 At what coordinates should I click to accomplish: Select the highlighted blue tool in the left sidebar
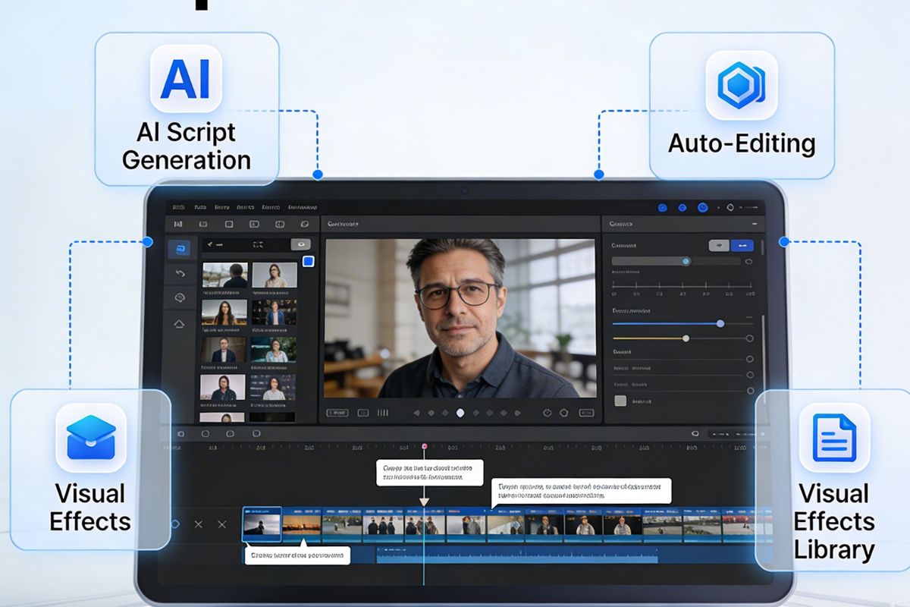coord(180,248)
